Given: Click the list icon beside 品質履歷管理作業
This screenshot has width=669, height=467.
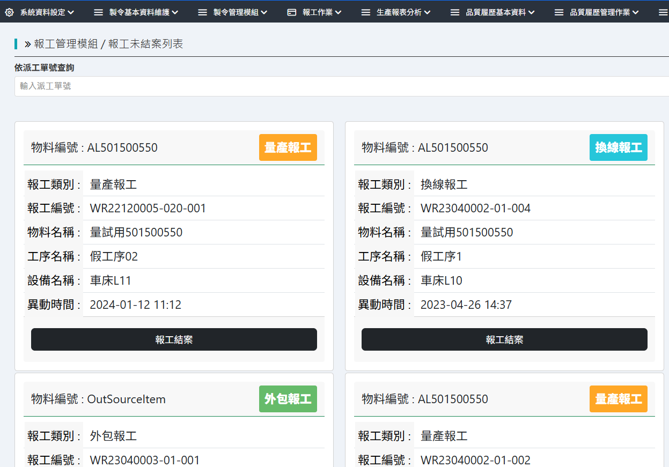Looking at the screenshot, I should point(558,12).
